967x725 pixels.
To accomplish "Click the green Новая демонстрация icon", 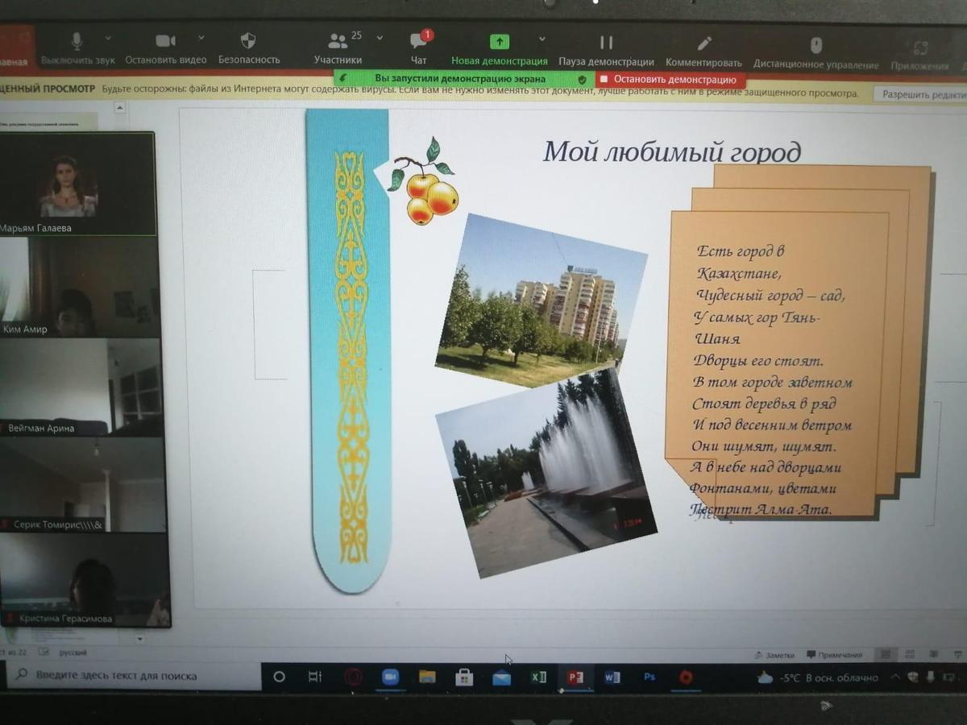I will click(500, 42).
